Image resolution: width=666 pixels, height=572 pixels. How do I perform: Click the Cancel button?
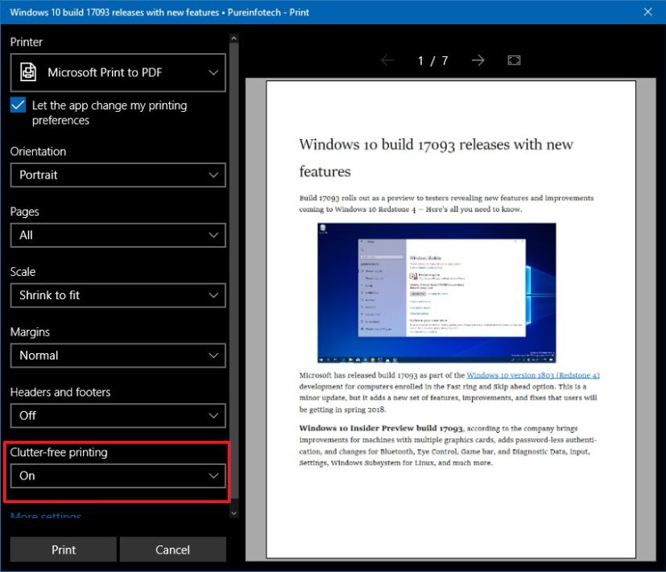tap(172, 549)
